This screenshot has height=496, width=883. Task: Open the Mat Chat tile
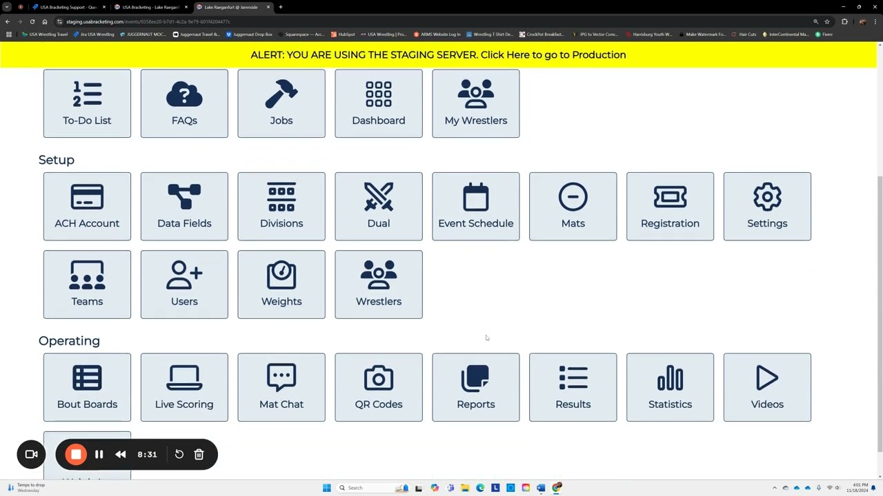(281, 387)
